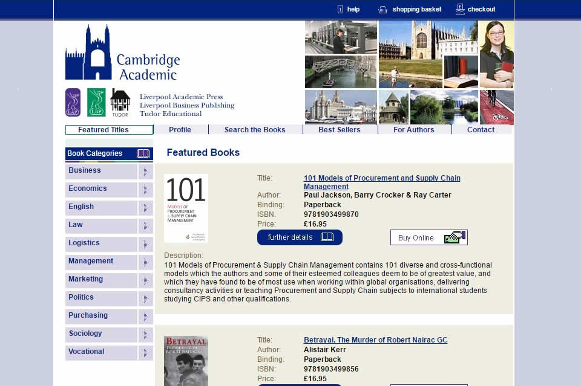Image resolution: width=581 pixels, height=386 pixels.
Task: Expand the Sociology category arrow
Action: point(146,335)
